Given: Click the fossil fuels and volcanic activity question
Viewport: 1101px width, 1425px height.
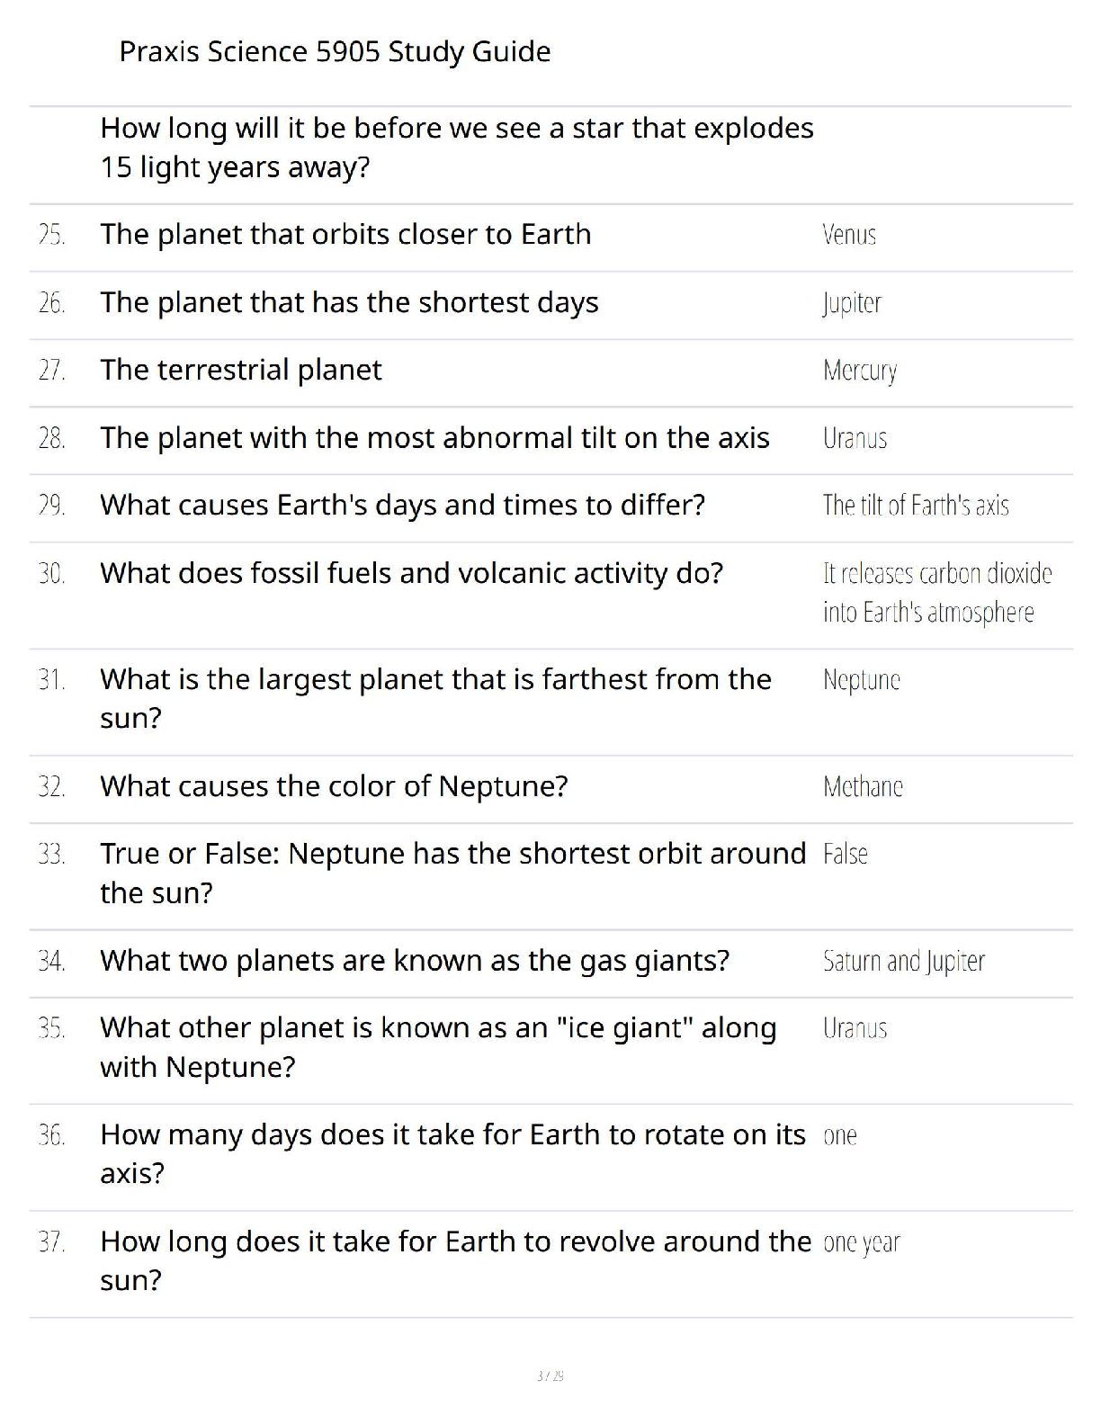Looking at the screenshot, I should [411, 573].
